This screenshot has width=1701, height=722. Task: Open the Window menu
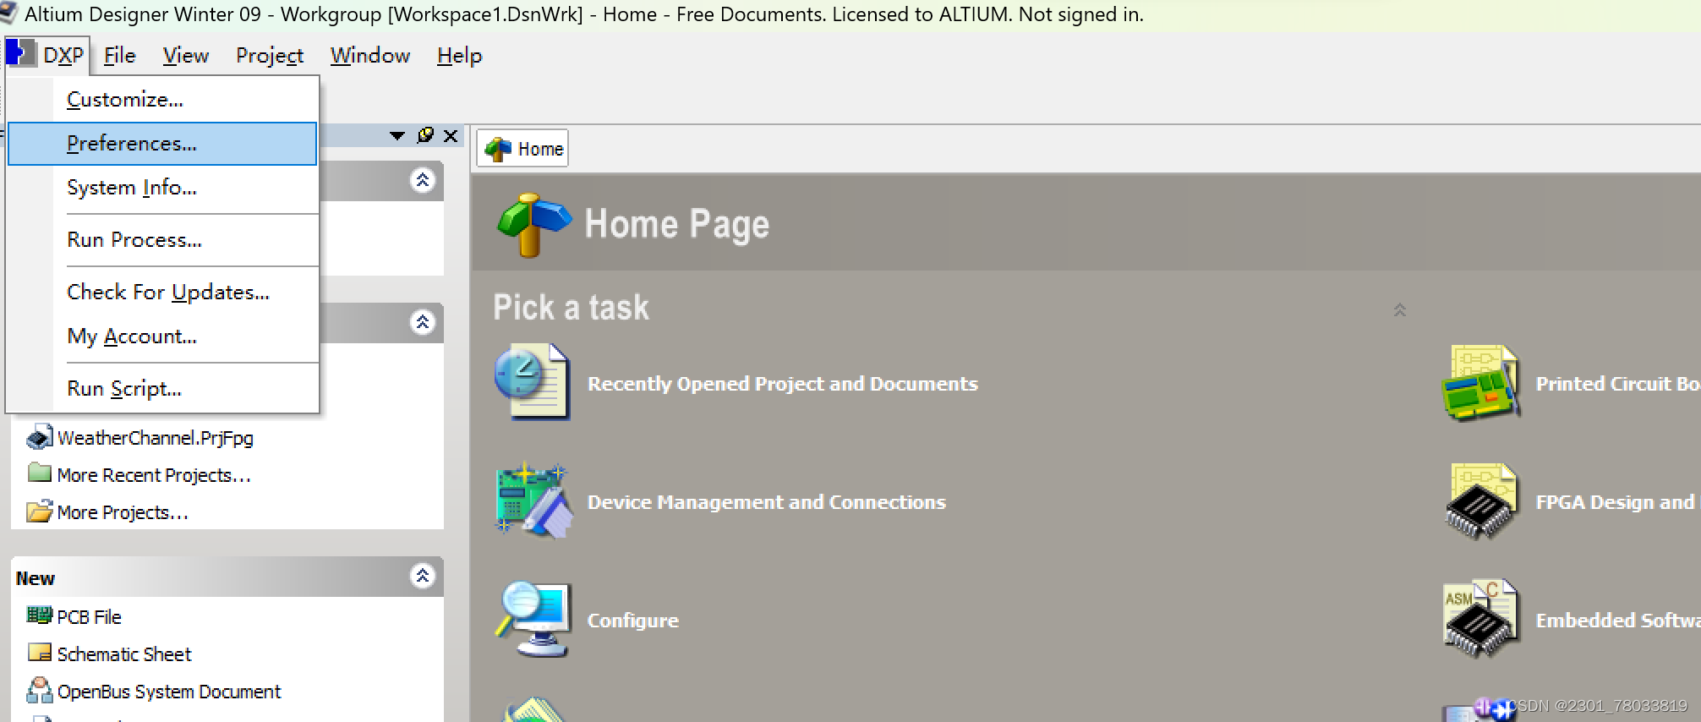point(370,55)
